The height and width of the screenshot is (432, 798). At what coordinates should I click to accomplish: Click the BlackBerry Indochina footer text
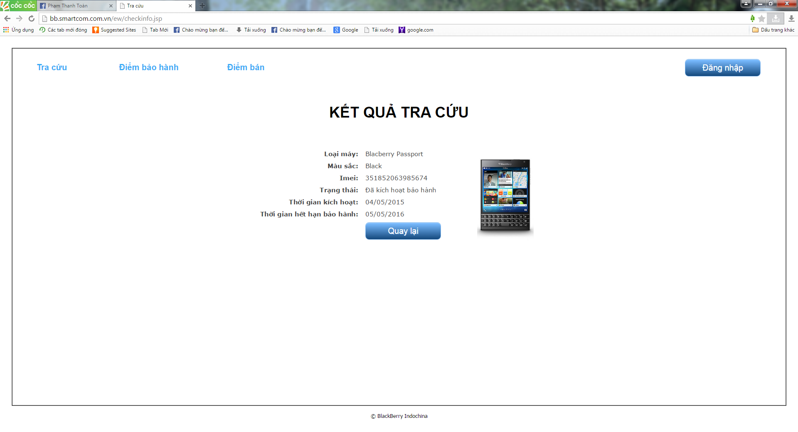coord(399,416)
